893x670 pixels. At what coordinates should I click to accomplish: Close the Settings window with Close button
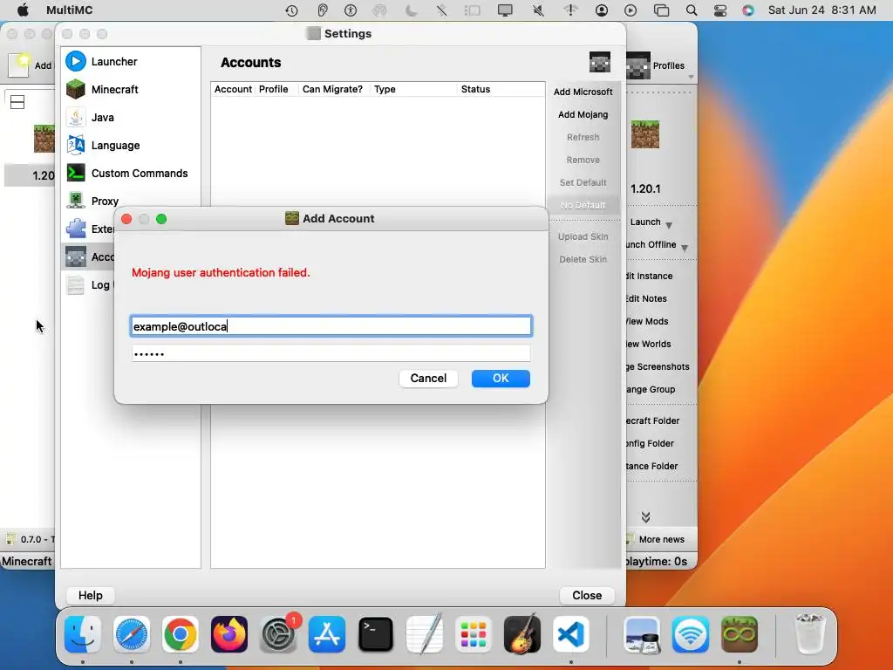tap(587, 595)
